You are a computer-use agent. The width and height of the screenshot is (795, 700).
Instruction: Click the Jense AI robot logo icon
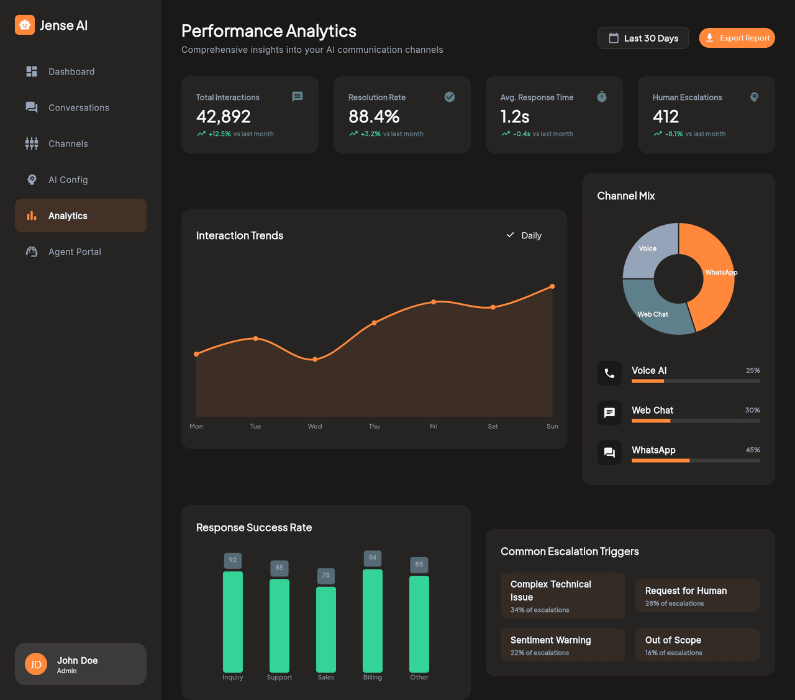[24, 25]
